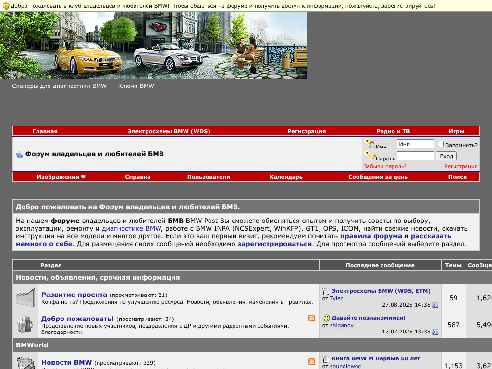Go to last post arrow dated 17.07.2025
The width and height of the screenshot is (492, 369).
435,332
